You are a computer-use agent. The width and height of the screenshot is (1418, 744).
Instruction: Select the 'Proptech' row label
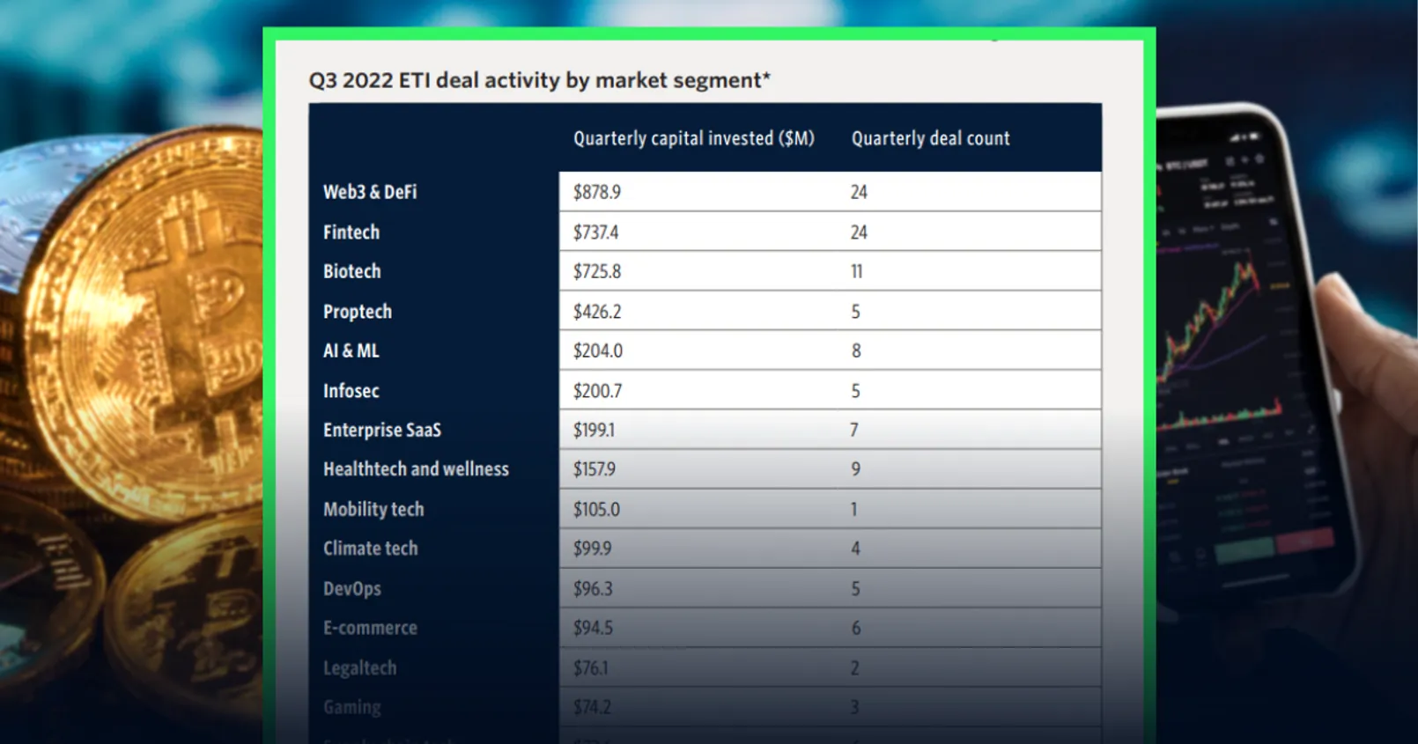358,312
